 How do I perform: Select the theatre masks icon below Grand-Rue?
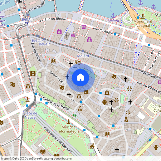(62, 87)
